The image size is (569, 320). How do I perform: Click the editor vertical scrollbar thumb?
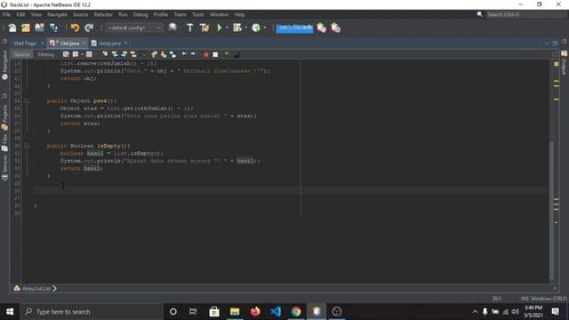551,211
